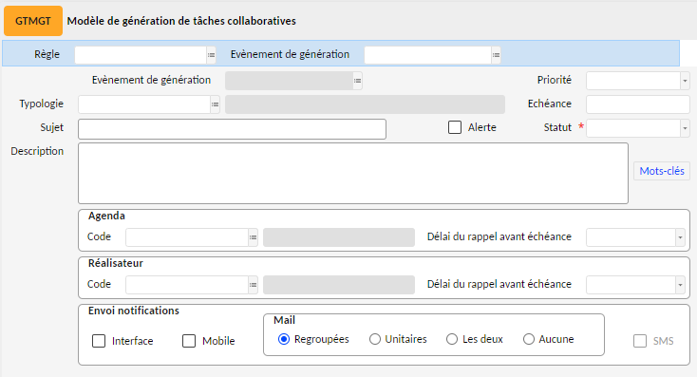Select the Les deux mail option

click(452, 339)
